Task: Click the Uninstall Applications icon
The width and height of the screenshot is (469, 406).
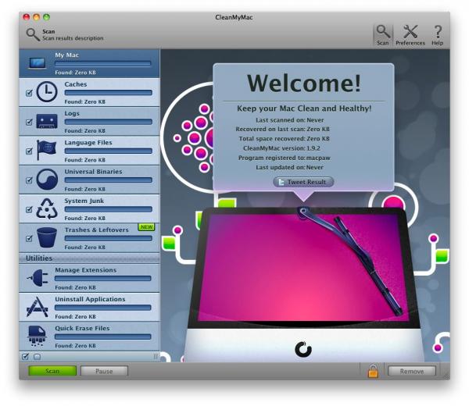Action: (37, 307)
